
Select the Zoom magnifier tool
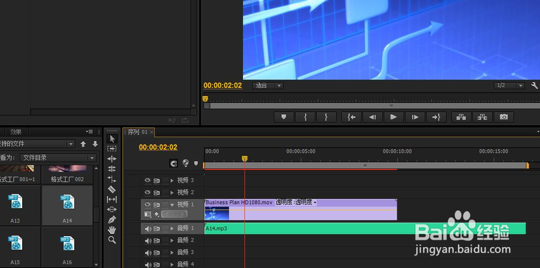[112, 240]
